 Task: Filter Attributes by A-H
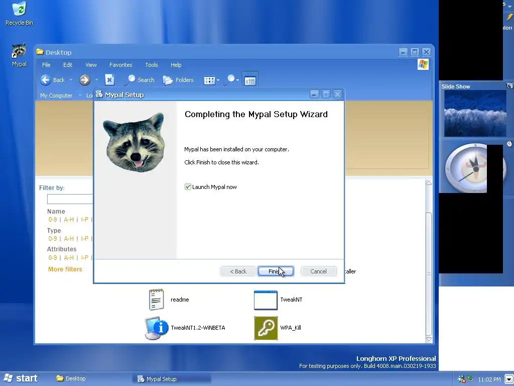[69, 257]
